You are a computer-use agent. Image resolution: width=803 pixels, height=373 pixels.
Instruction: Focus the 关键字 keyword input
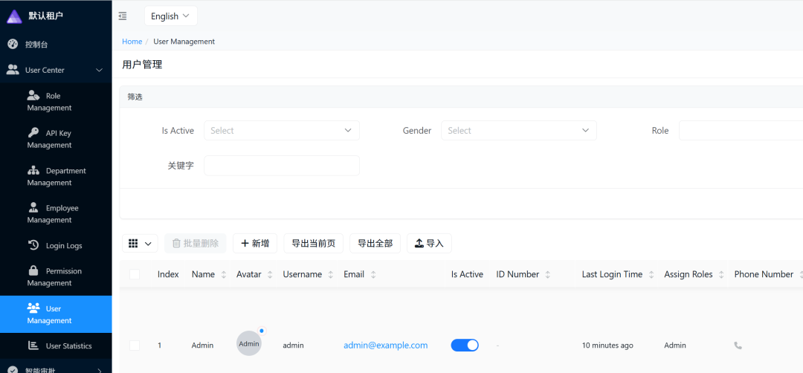click(x=282, y=165)
